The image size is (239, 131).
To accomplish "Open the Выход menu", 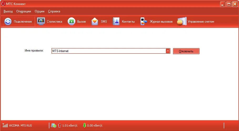I will coord(8,11).
